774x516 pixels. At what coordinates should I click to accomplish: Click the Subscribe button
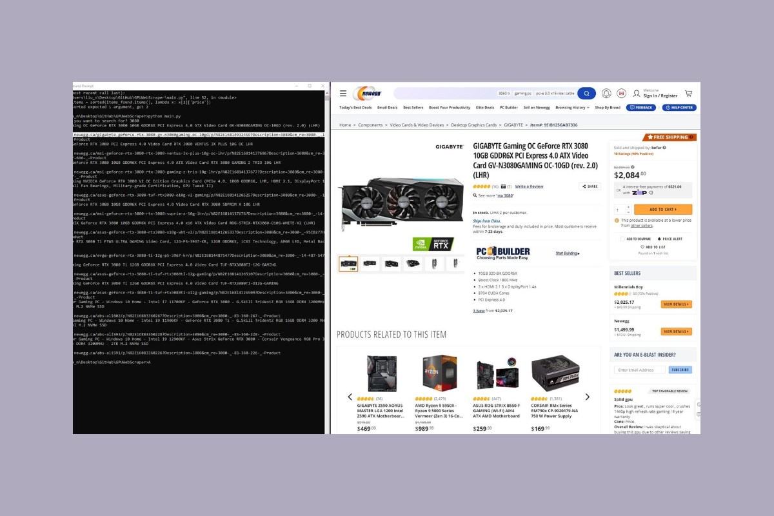[680, 370]
